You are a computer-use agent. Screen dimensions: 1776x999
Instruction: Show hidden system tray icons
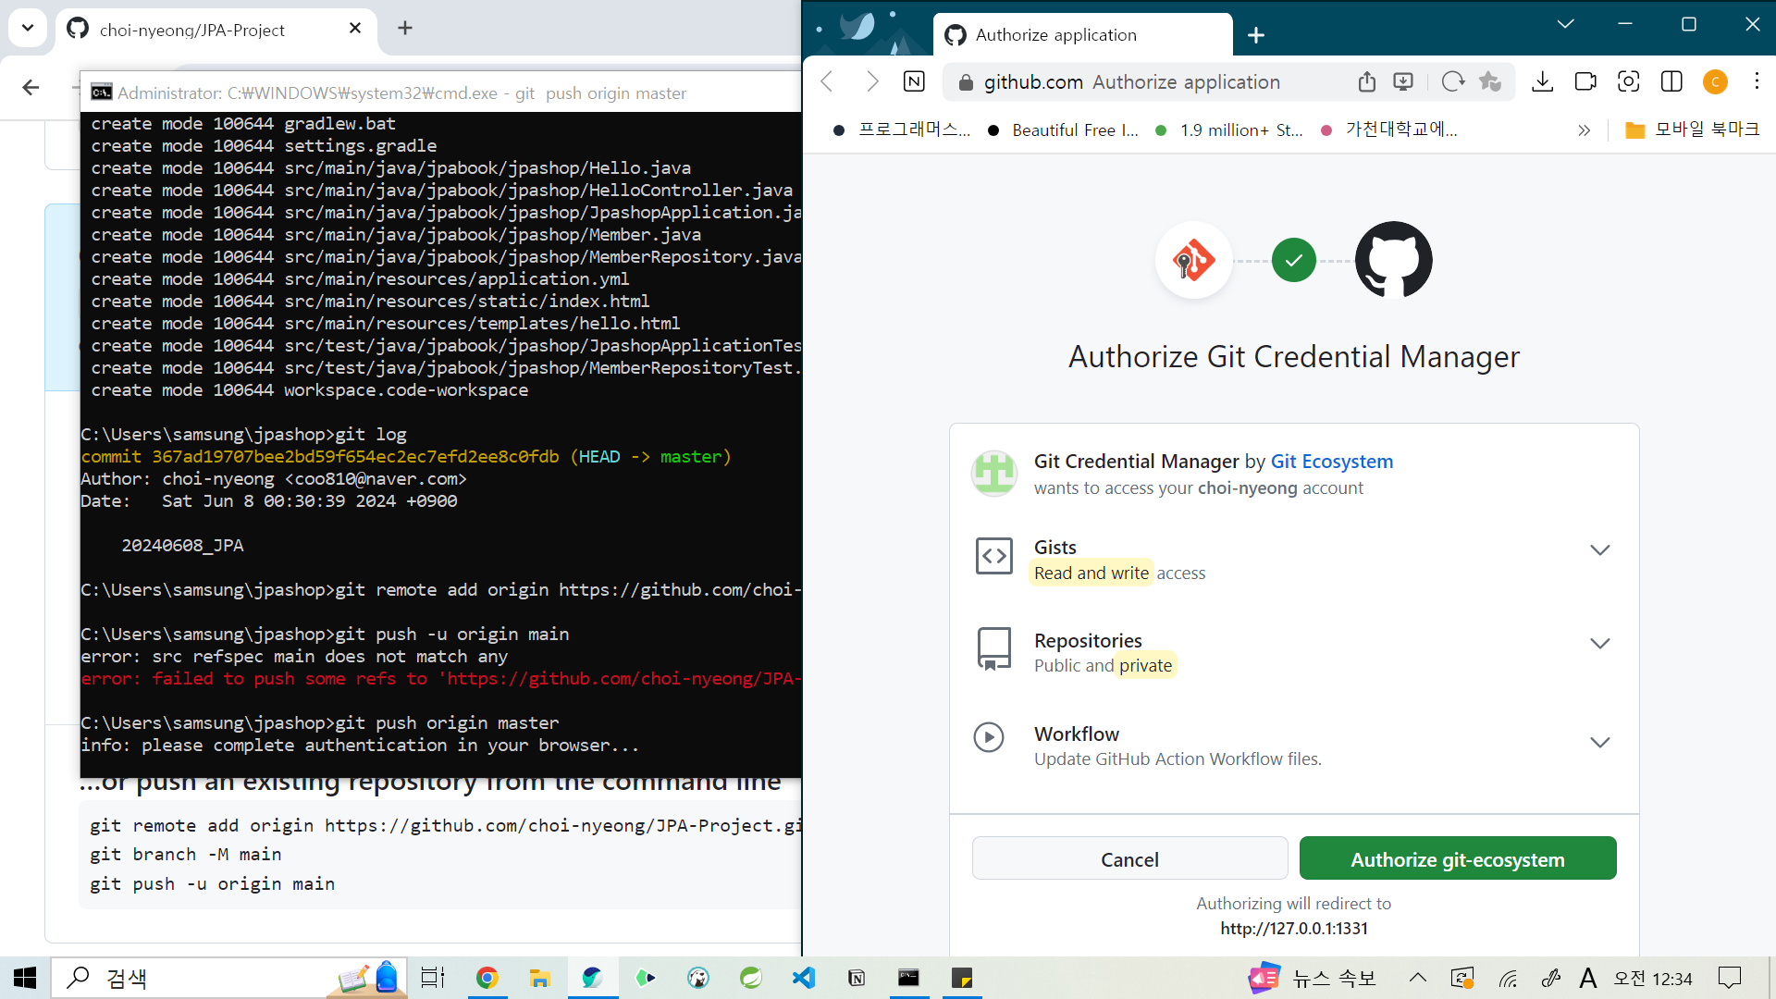coord(1417,978)
